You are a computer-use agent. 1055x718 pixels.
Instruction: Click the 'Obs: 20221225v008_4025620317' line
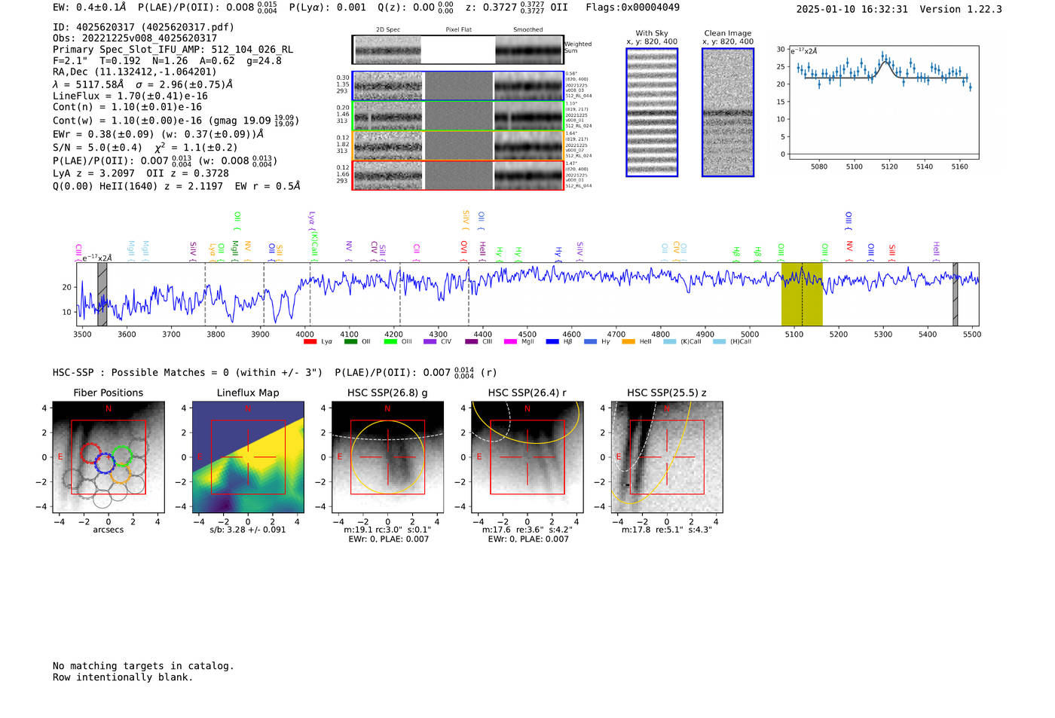[x=135, y=38]
